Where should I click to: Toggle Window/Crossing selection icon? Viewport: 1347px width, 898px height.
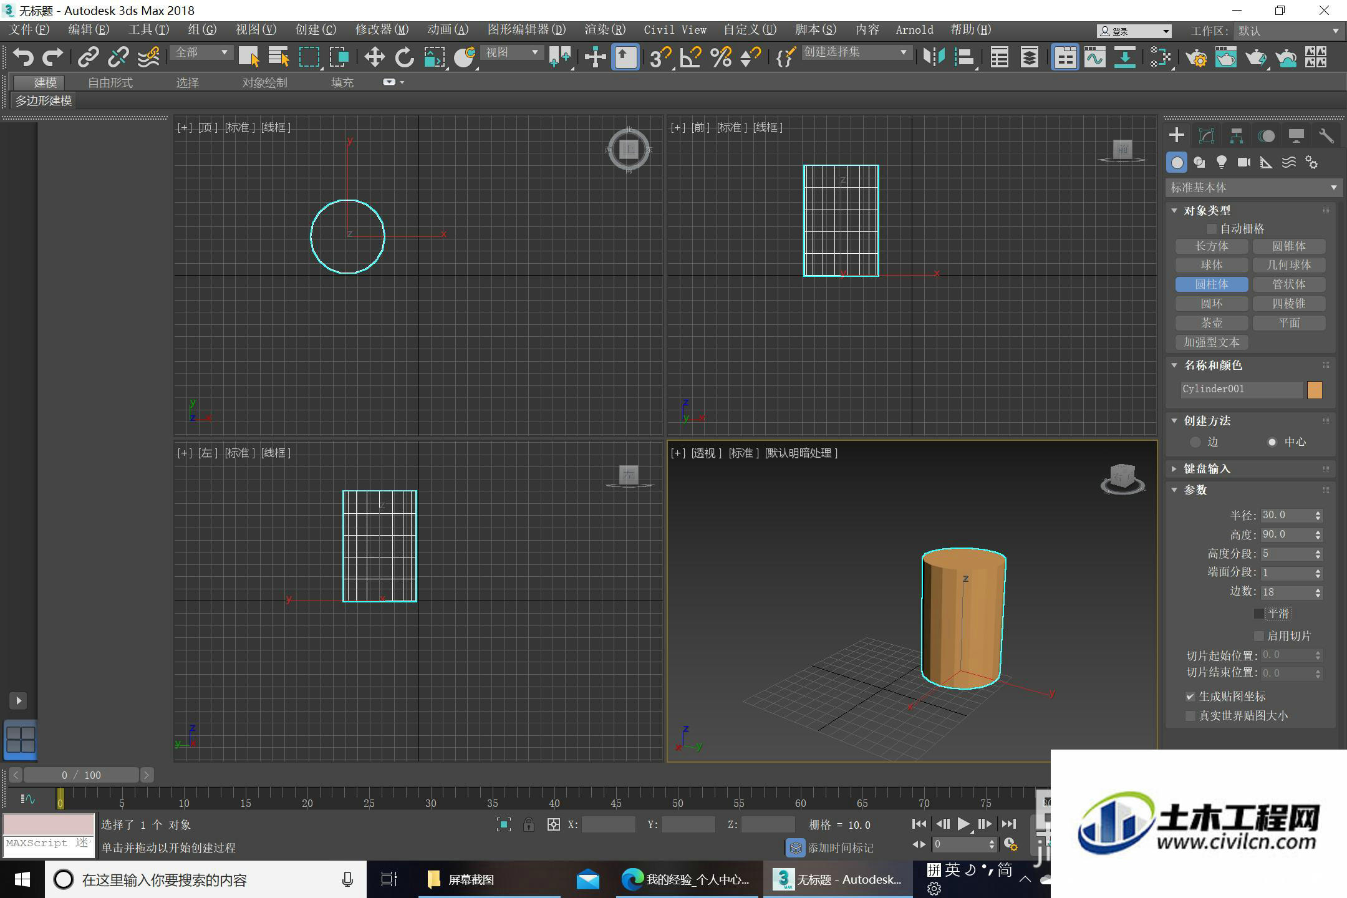(339, 57)
